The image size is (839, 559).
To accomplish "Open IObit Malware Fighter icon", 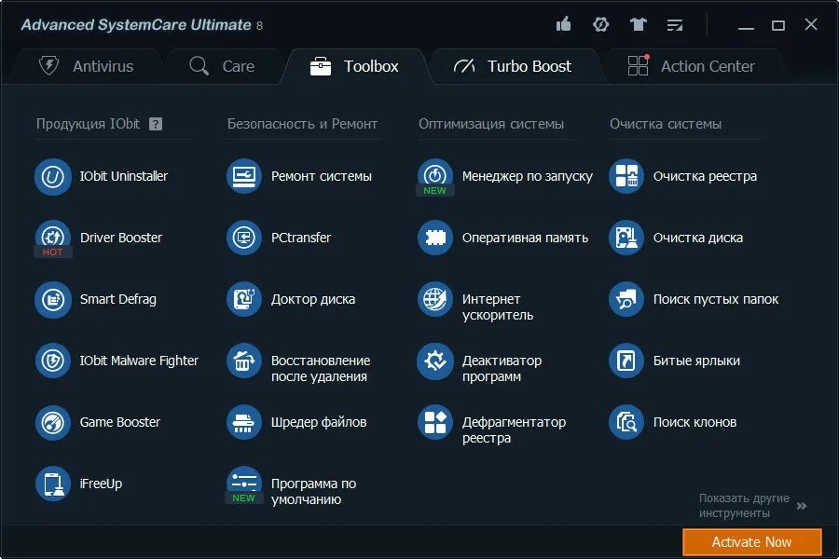I will point(53,361).
